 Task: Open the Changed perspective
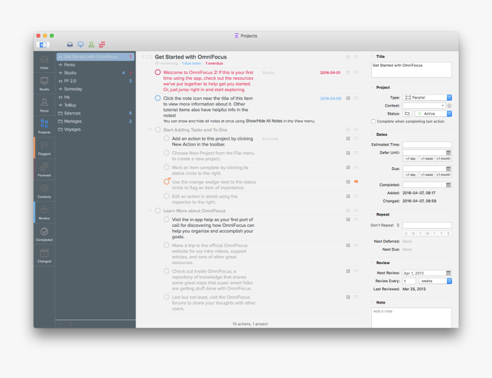[44, 255]
